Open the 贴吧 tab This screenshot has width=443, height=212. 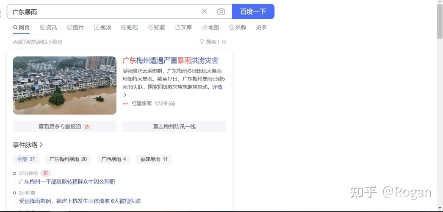coord(130,28)
